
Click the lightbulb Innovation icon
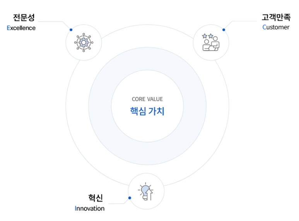coord(146,191)
